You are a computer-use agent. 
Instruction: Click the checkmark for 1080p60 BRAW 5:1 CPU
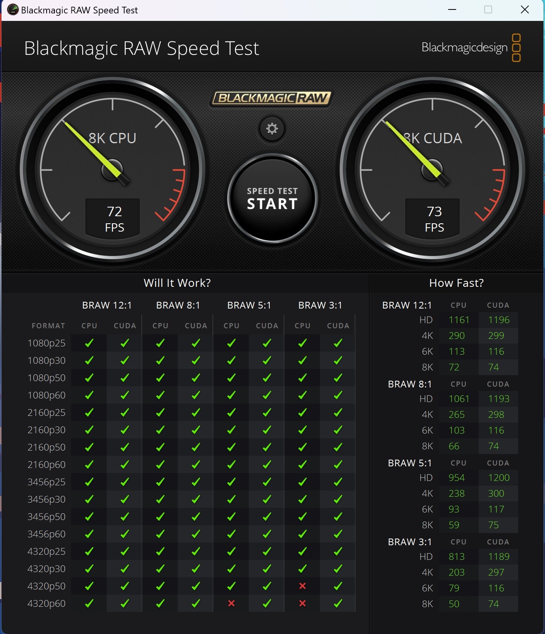coord(231,395)
